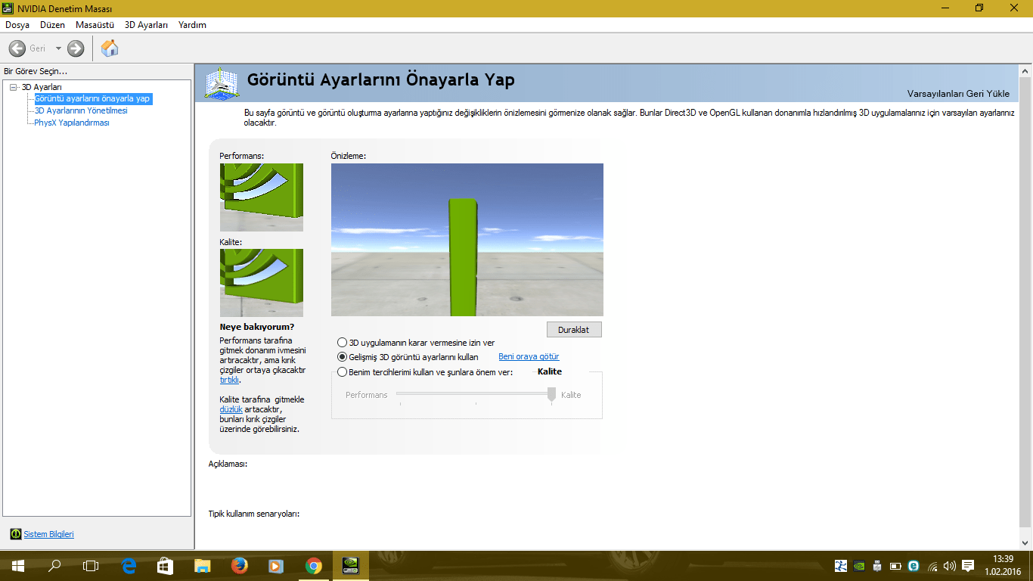This screenshot has height=581, width=1033.
Task: Click the vertical scrollbar of main panel
Action: pos(1025,306)
